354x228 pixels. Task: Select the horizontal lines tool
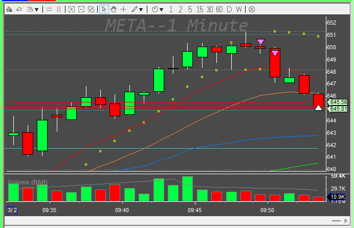(x=49, y=10)
